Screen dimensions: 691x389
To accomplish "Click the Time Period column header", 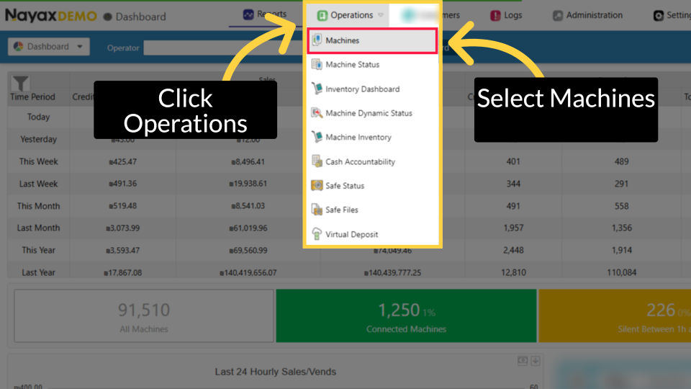I will tap(32, 97).
